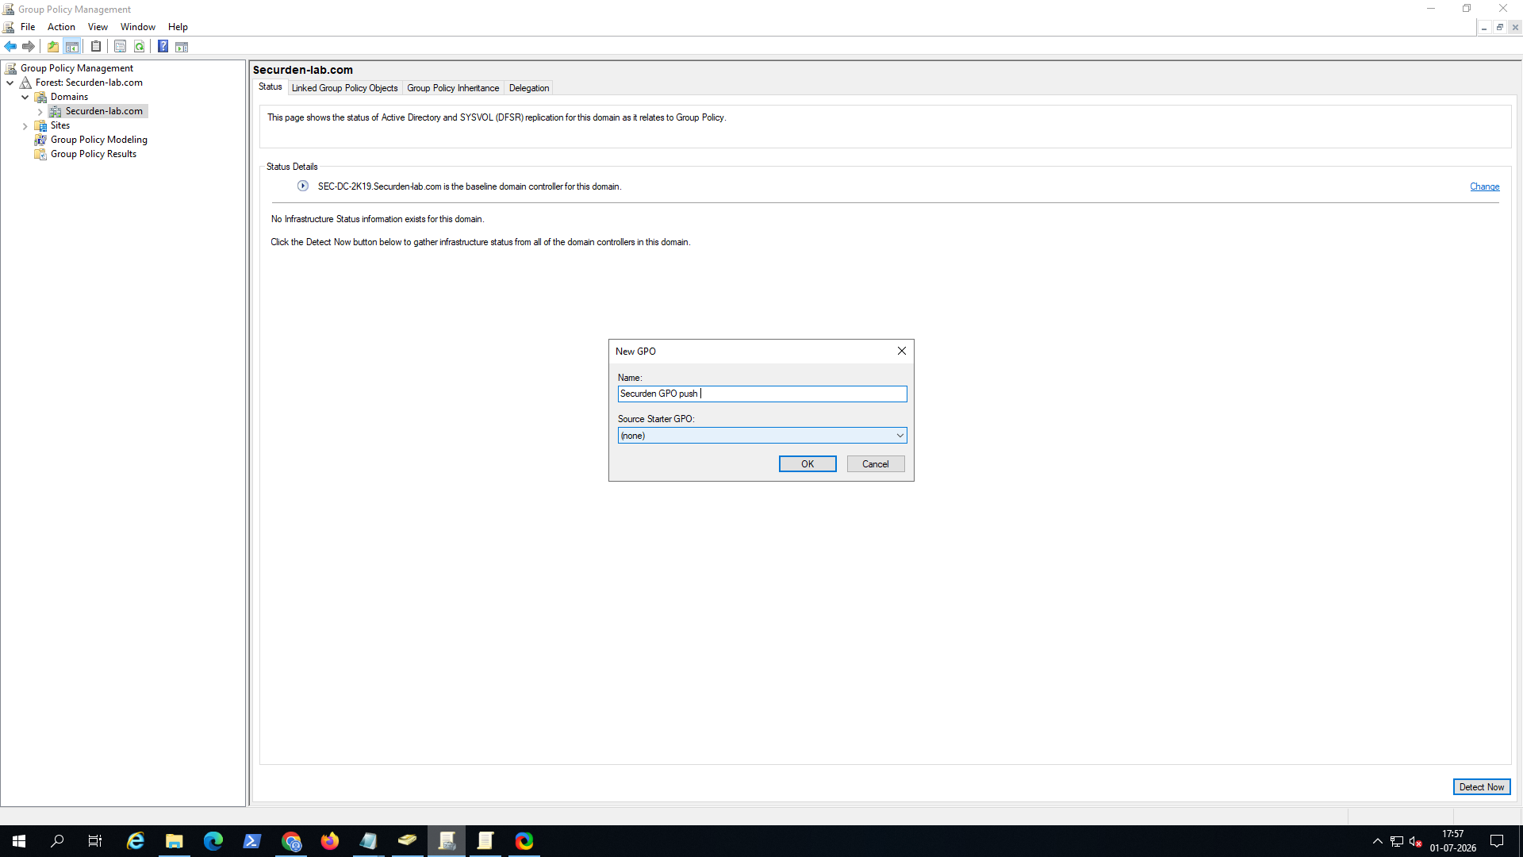Show hidden system tray icons

click(1378, 841)
